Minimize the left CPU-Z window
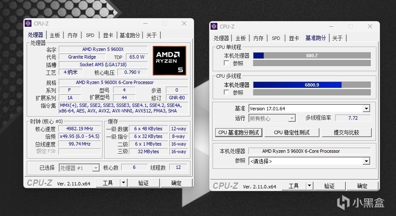 coord(145,23)
